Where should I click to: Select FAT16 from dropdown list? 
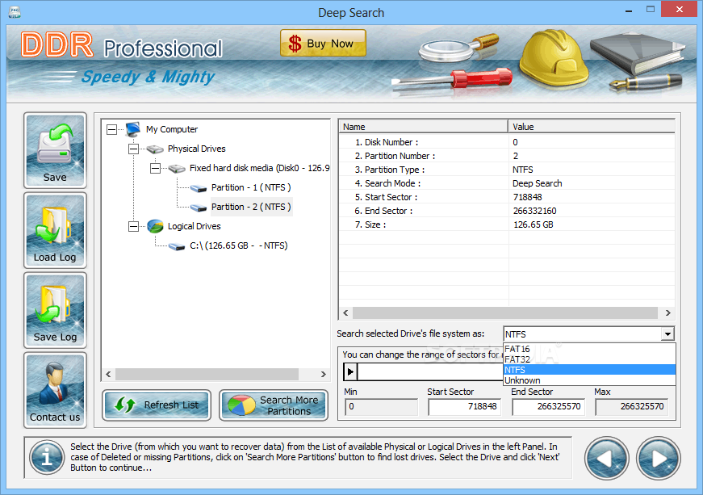589,349
